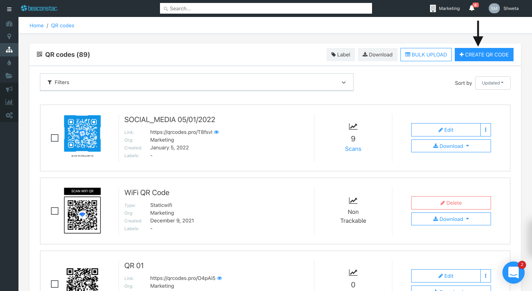Viewport: 532px width, 291px height.
Task: Open Download dropdown for SOCIAL_MEDIA QR code
Action: tap(451, 146)
